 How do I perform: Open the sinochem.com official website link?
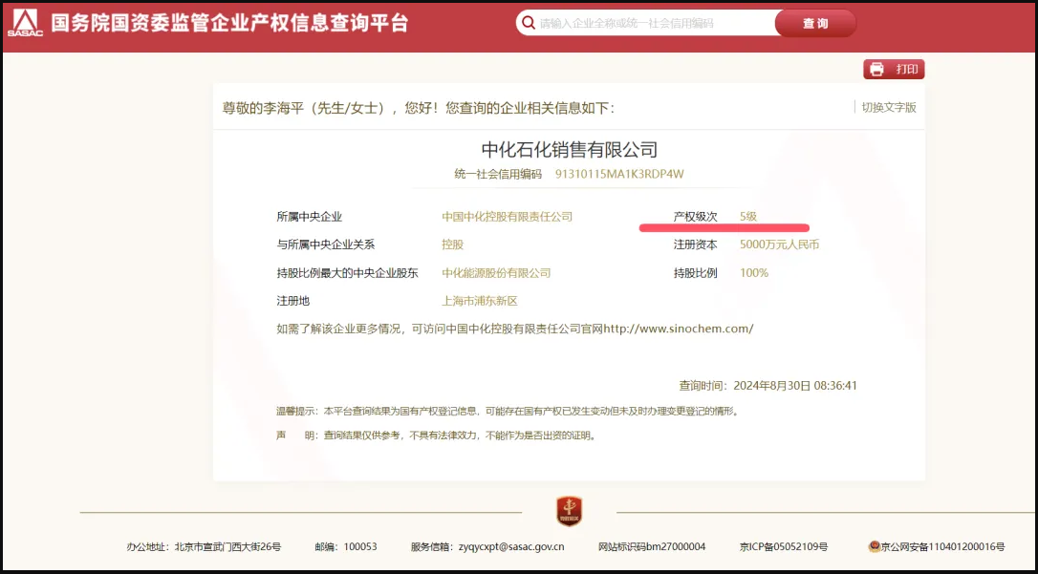[x=678, y=329]
